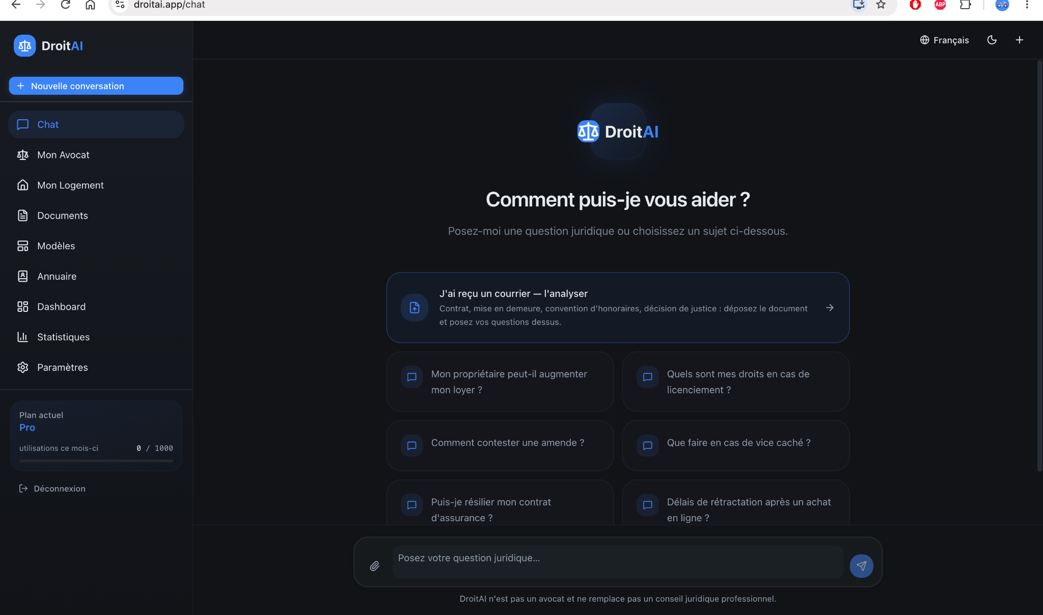
Task: Click the central DroitAI logo
Action: 618,131
